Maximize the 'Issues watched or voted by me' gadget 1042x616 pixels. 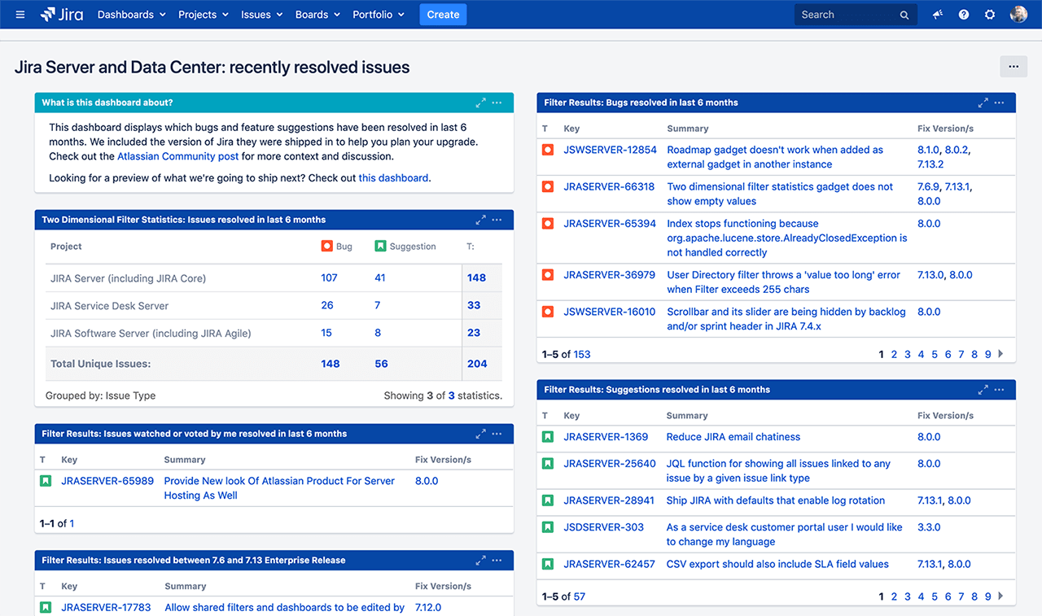[x=481, y=434]
